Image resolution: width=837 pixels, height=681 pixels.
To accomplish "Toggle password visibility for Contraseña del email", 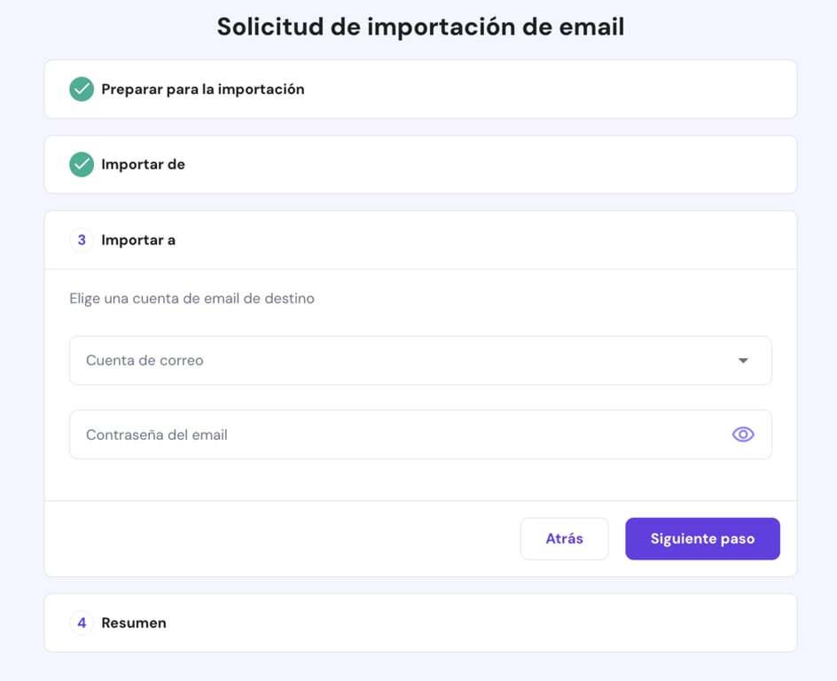I will [x=742, y=434].
